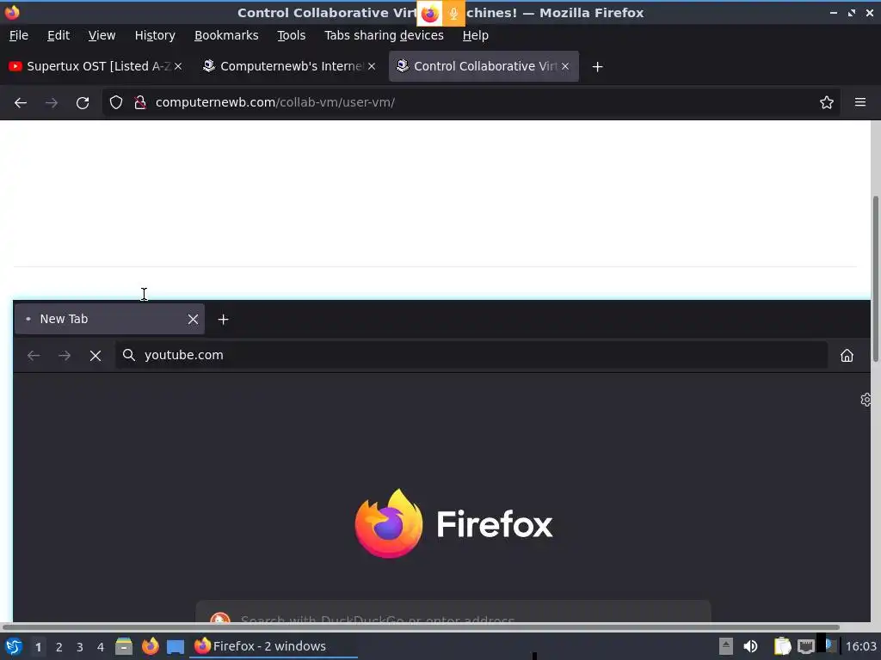The height and width of the screenshot is (660, 881).
Task: Switch to desktop workspace 1
Action: tap(38, 647)
